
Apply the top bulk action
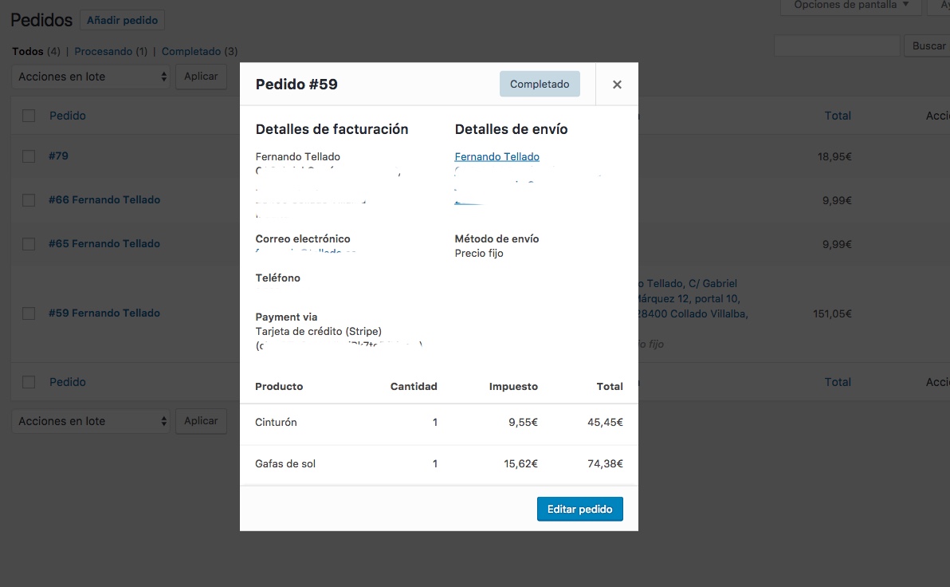201,77
